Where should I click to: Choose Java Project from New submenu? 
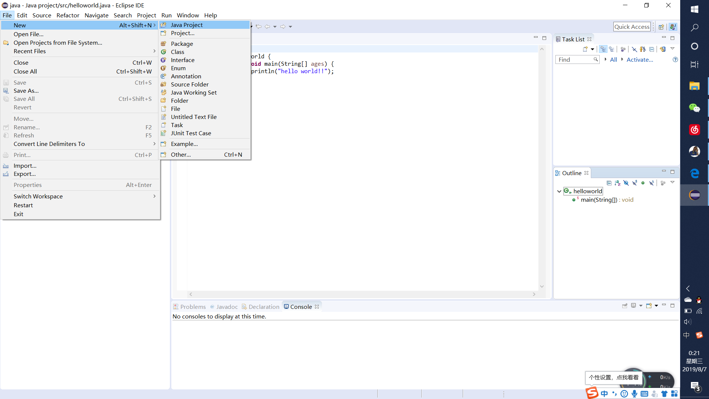pyautogui.click(x=205, y=25)
